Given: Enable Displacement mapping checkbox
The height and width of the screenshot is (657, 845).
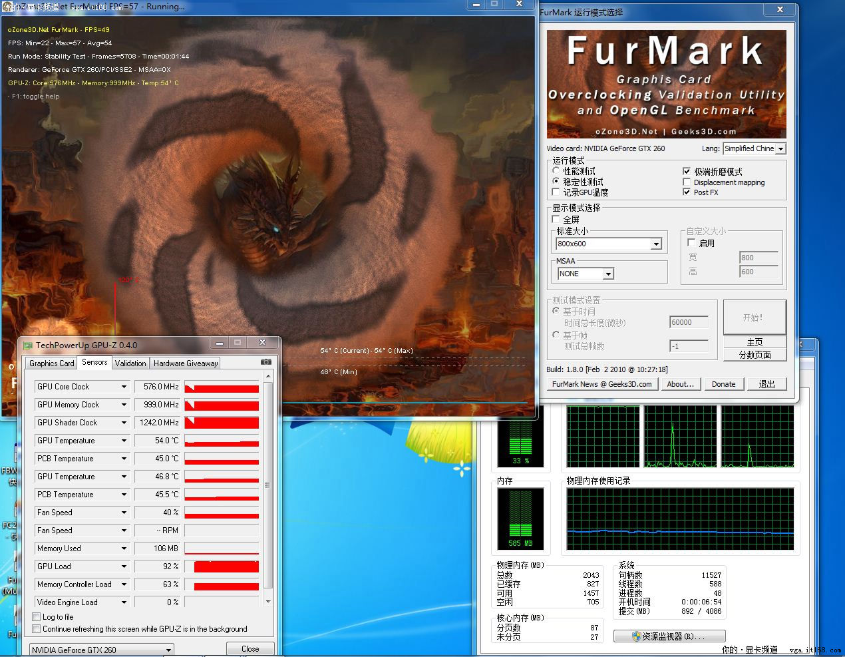Looking at the screenshot, I should [687, 182].
